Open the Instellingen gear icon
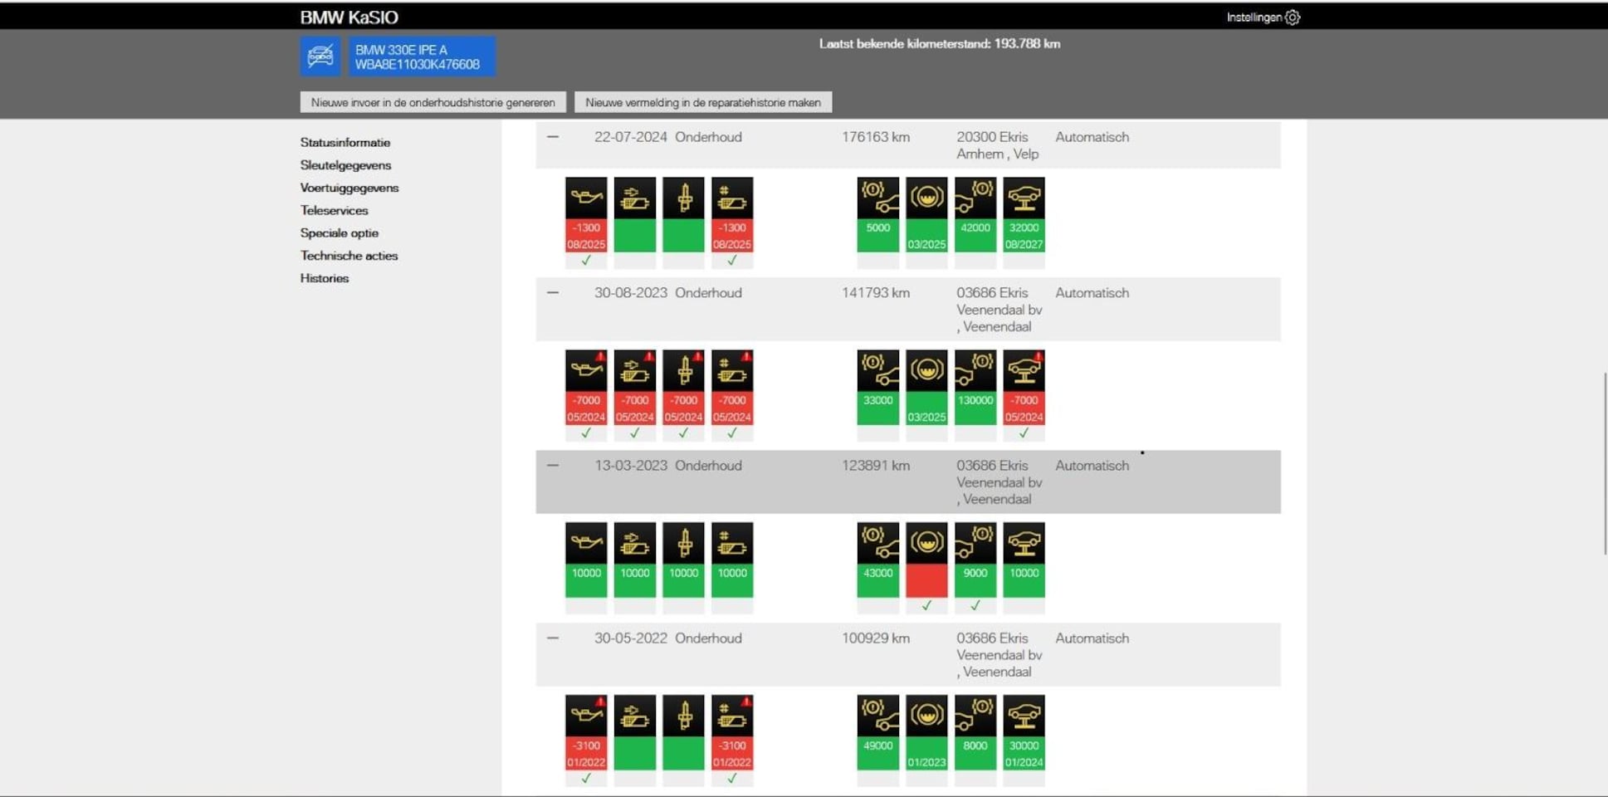The height and width of the screenshot is (797, 1608). point(1293,17)
